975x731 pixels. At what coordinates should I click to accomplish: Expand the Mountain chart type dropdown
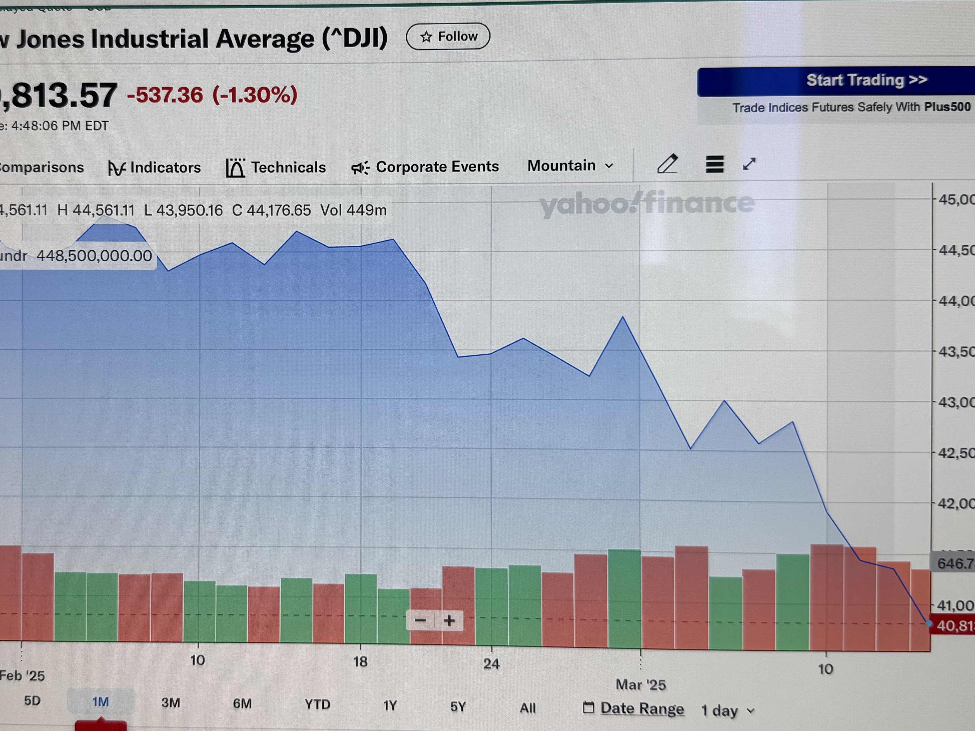570,166
